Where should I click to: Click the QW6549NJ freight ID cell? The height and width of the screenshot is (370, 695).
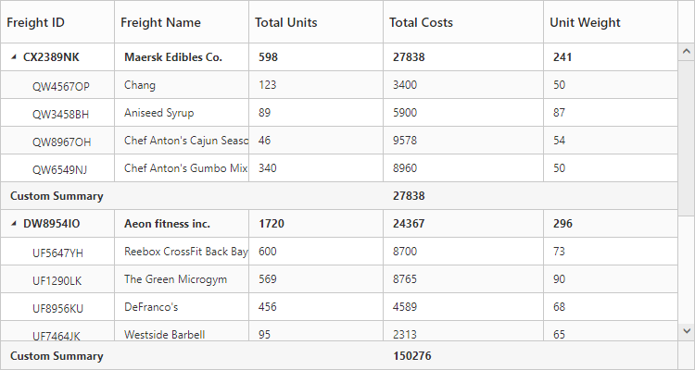(59, 169)
